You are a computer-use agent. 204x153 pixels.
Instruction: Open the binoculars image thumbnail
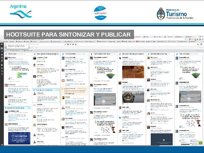[x=133, y=97]
